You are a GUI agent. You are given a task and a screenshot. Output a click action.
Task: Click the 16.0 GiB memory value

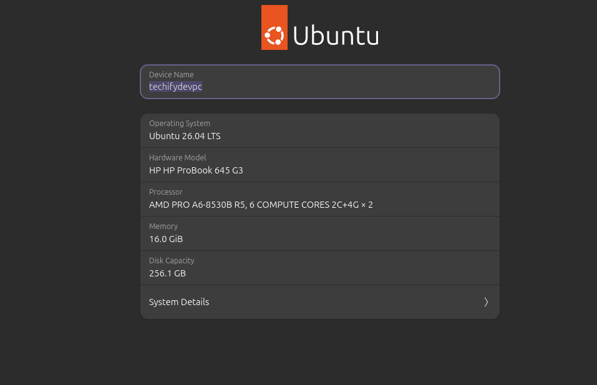[x=166, y=239]
